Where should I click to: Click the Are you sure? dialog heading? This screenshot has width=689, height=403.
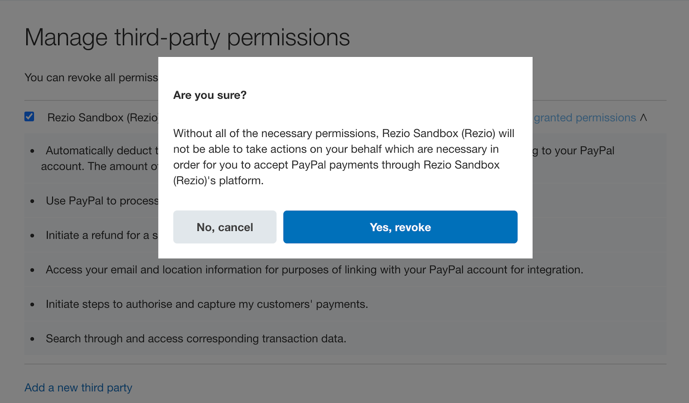[x=210, y=95]
